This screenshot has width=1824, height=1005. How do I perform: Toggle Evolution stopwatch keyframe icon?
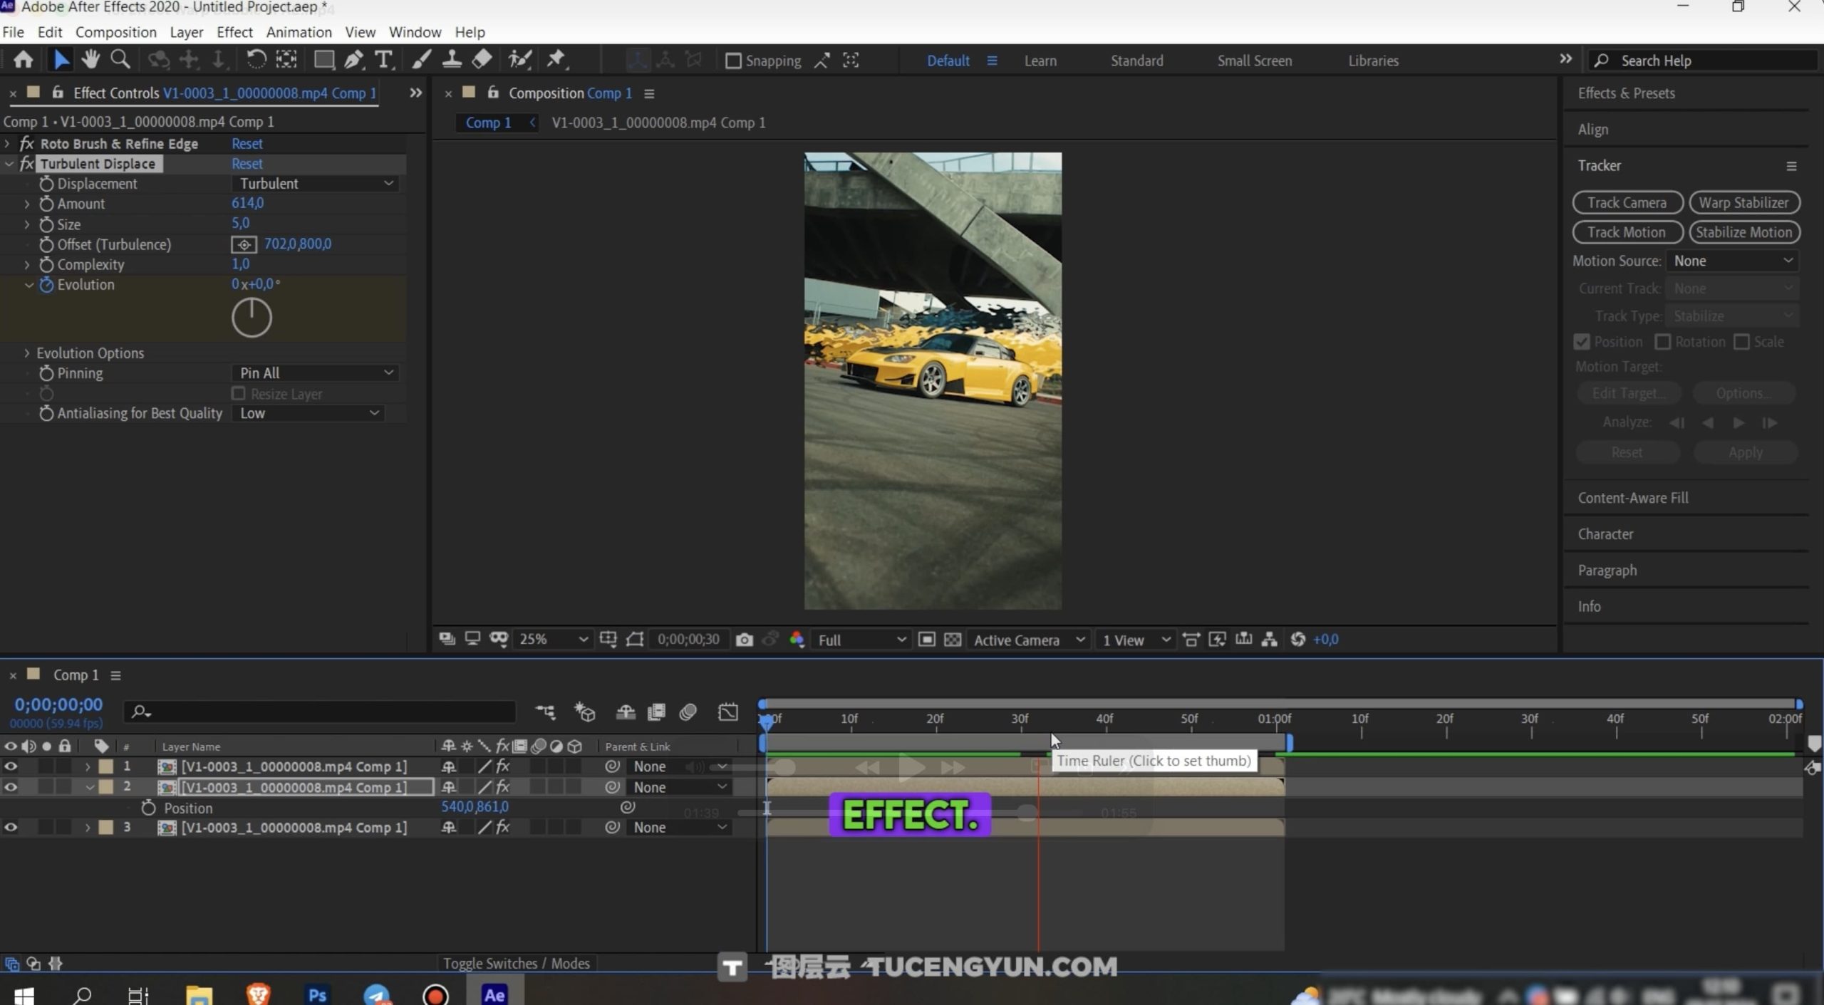[x=46, y=285]
